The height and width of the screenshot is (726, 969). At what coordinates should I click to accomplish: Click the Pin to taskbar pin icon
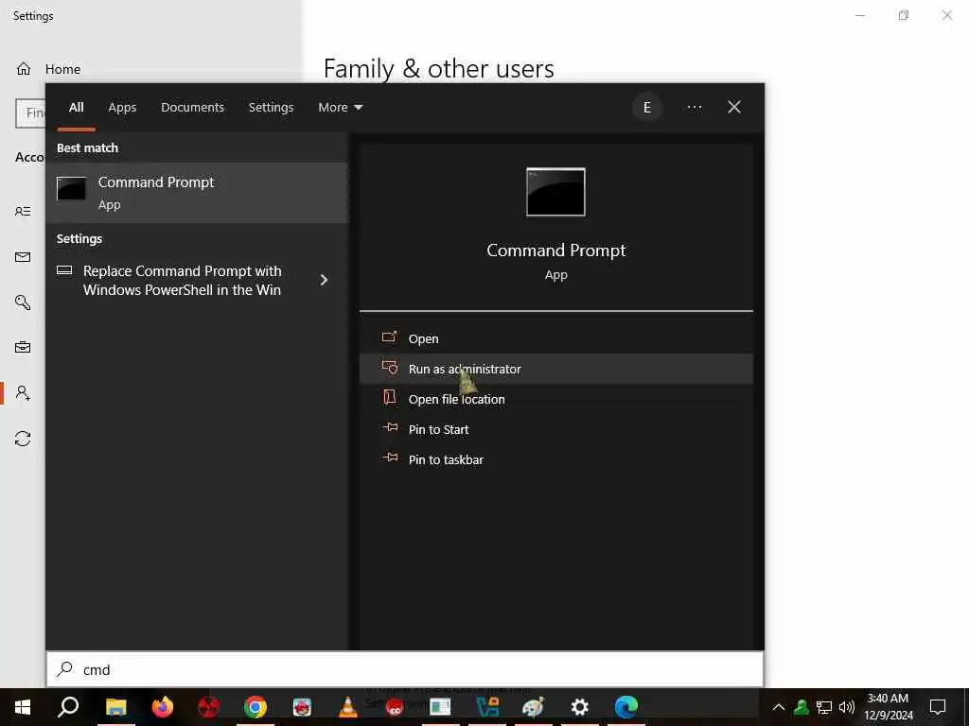click(390, 458)
